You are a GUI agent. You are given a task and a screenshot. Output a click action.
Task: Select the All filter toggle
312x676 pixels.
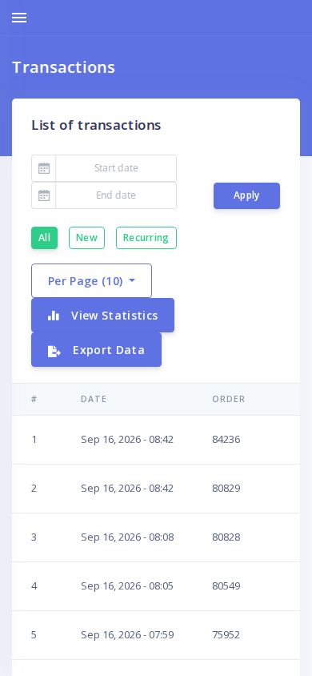[44, 238]
